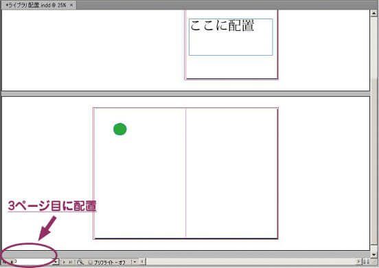Click the preflight status indicator circle
This screenshot has width=379, height=268.
[90, 262]
